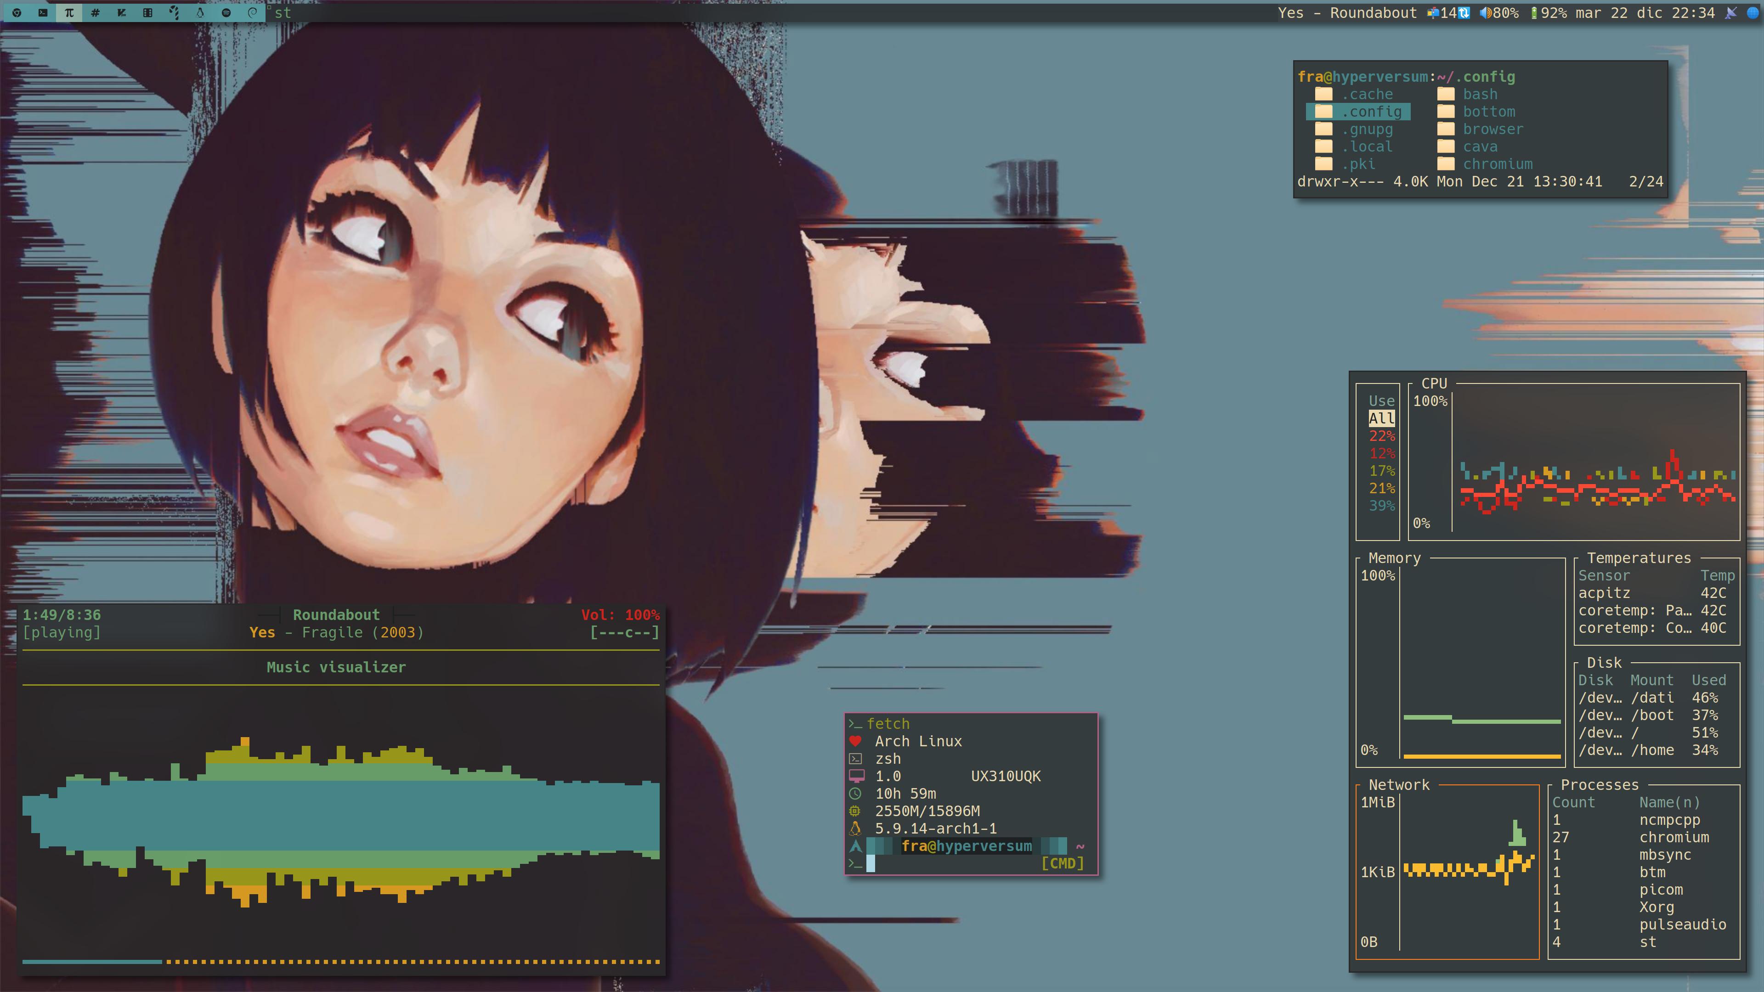Select the chromium process row
The width and height of the screenshot is (1764, 992).
1673,837
